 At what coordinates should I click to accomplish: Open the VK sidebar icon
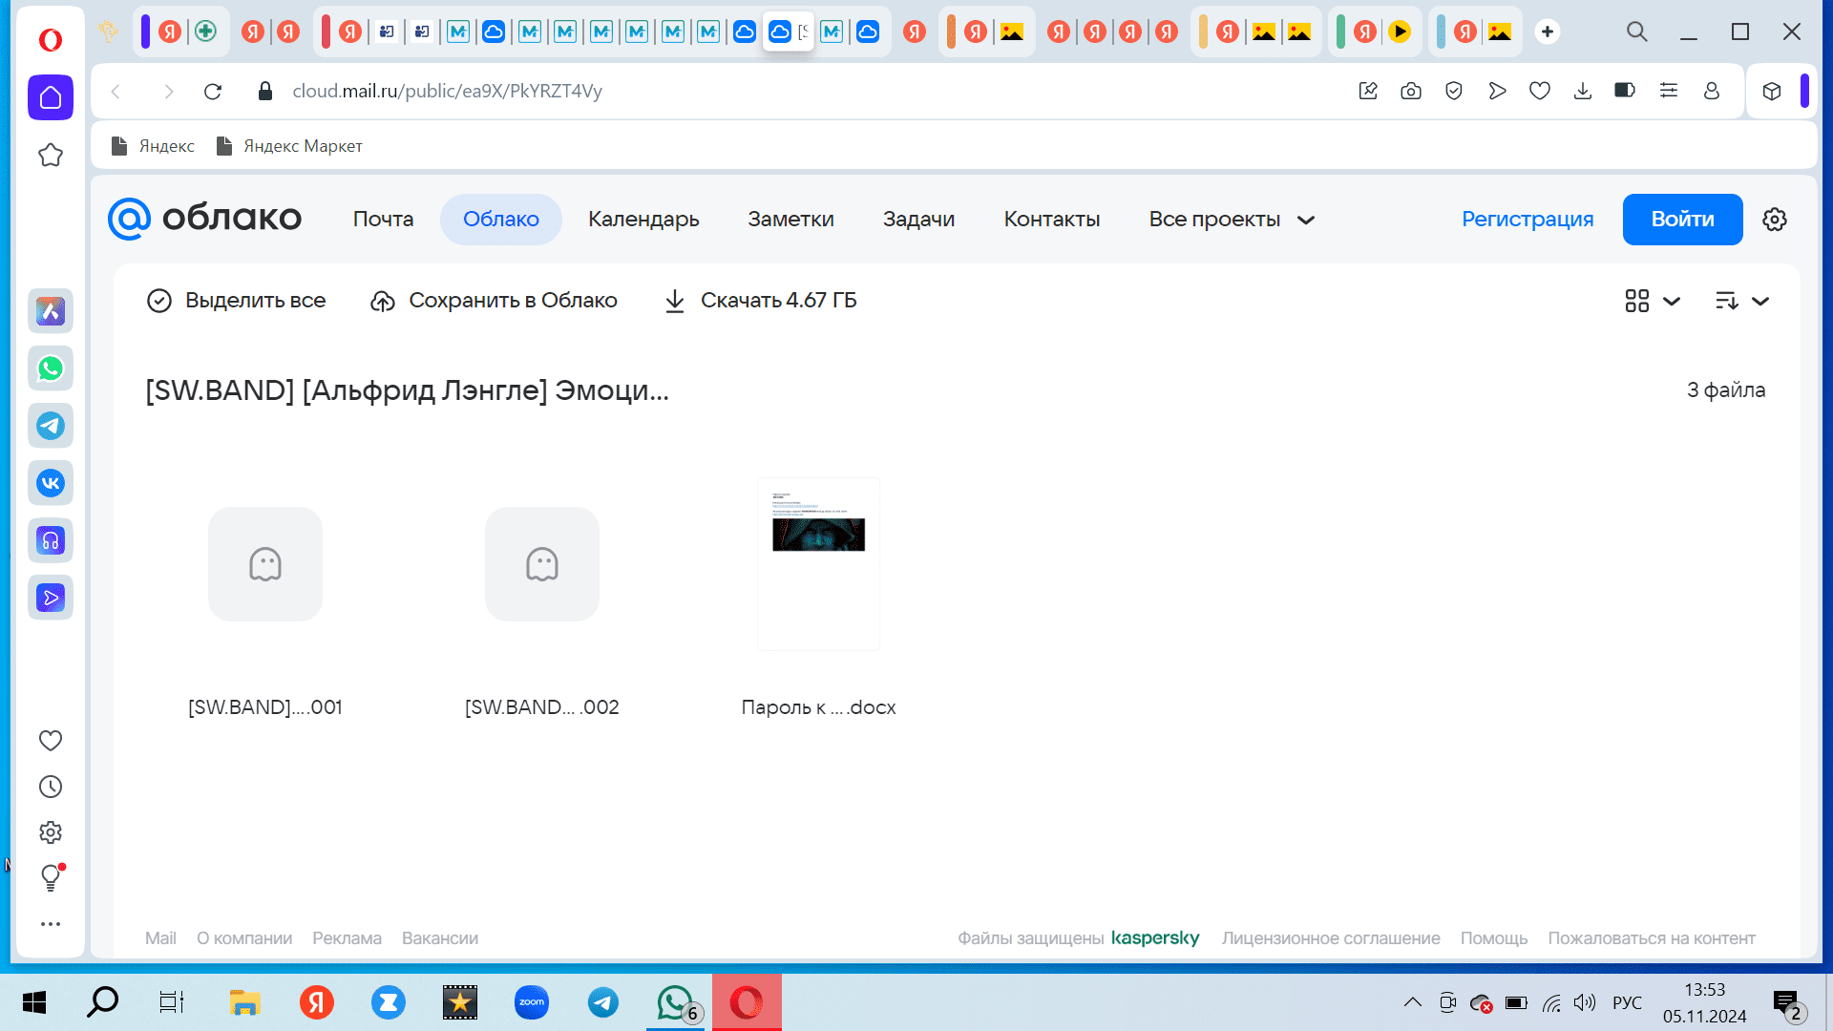(51, 483)
